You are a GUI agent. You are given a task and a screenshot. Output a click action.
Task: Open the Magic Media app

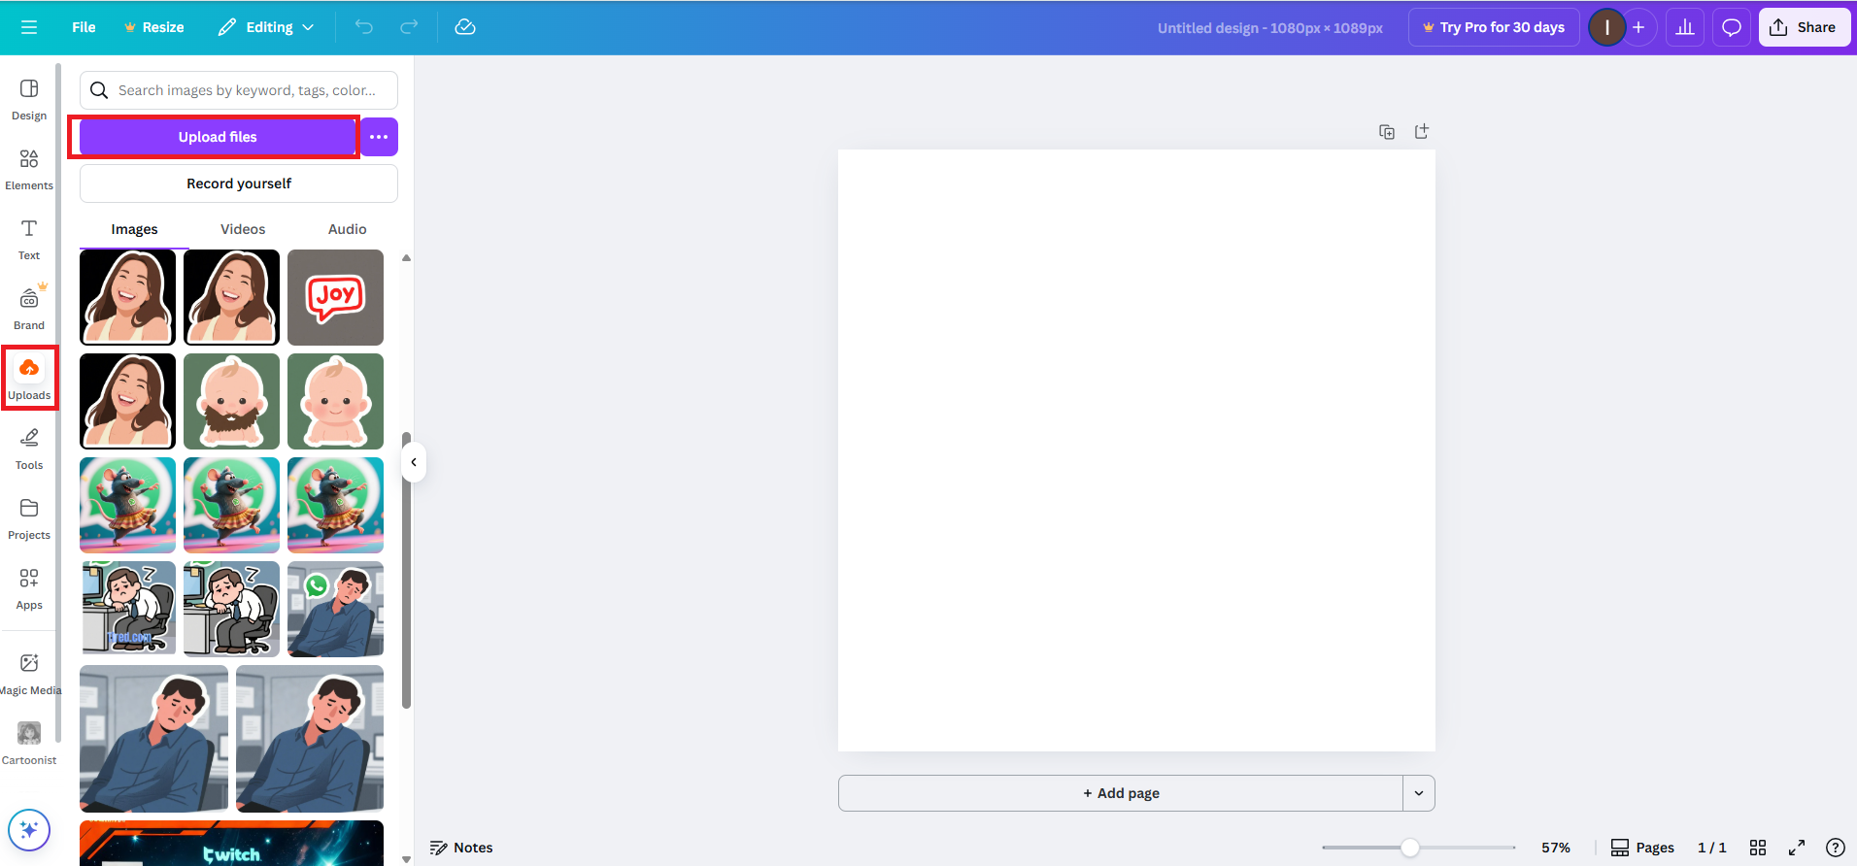tap(29, 674)
